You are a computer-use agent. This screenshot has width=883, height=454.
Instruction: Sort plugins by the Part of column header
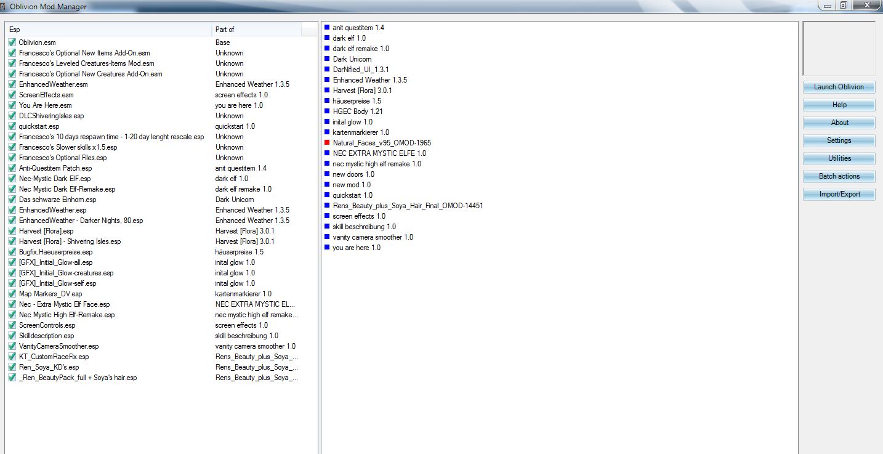[256, 30]
